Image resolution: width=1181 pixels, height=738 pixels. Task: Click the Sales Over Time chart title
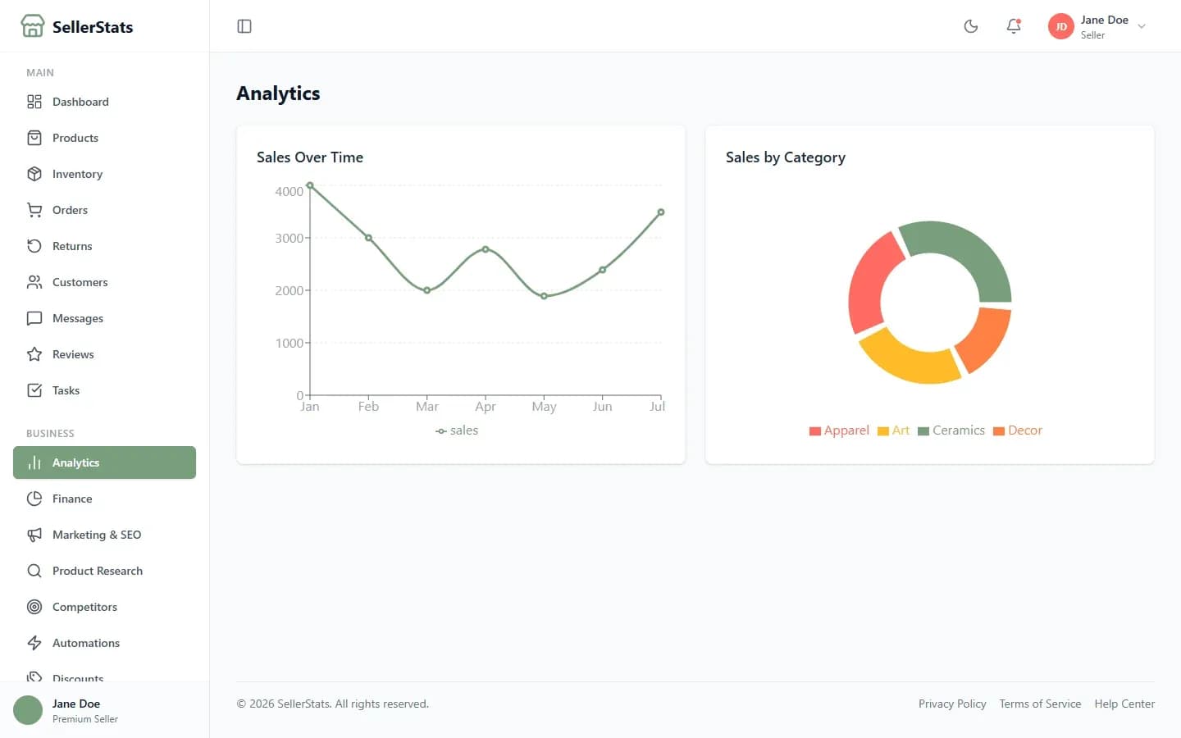[x=310, y=157]
